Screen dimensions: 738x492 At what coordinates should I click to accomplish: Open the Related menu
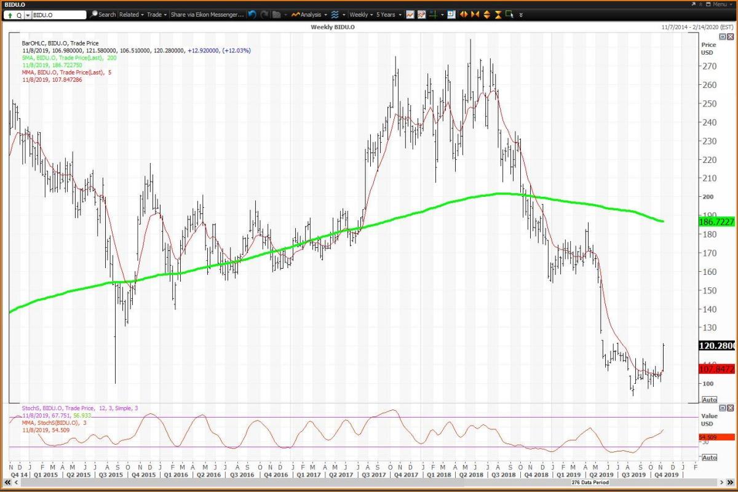click(x=132, y=14)
